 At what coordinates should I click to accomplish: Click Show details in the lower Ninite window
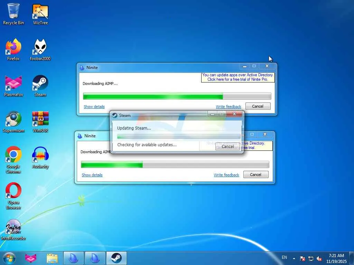pyautogui.click(x=92, y=175)
